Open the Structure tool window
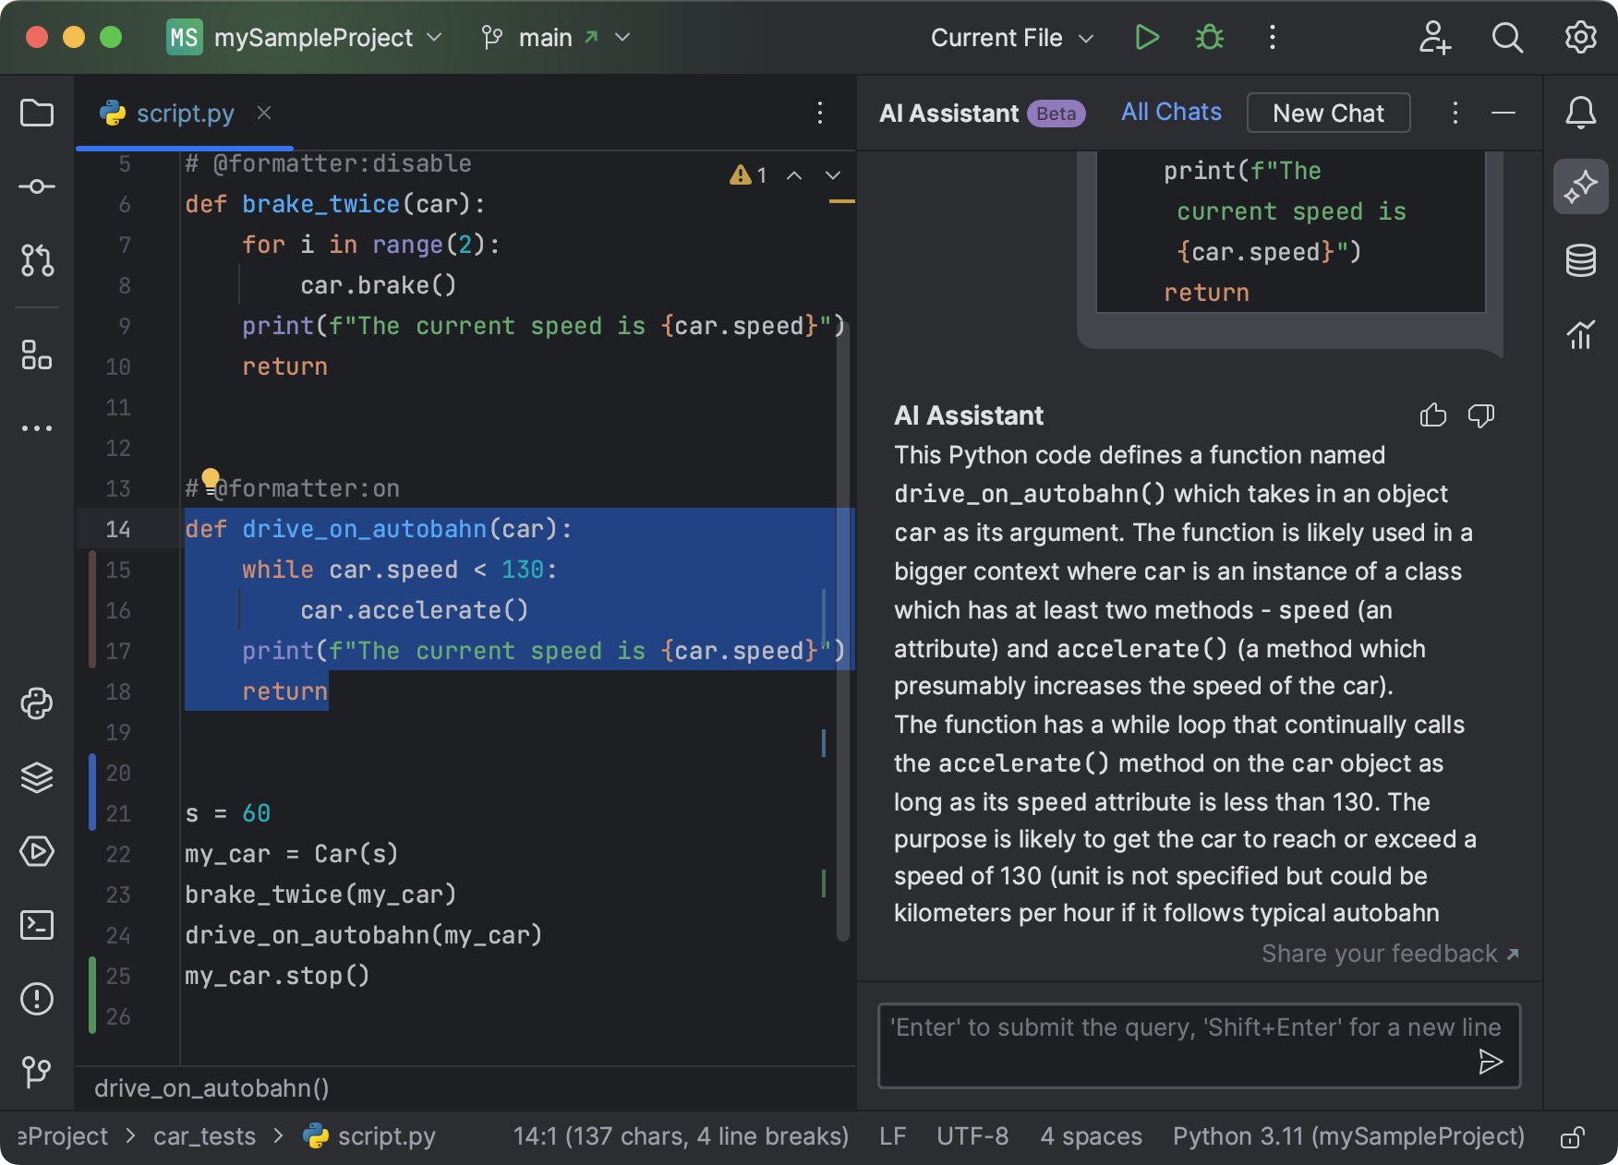1618x1165 pixels. [x=37, y=354]
